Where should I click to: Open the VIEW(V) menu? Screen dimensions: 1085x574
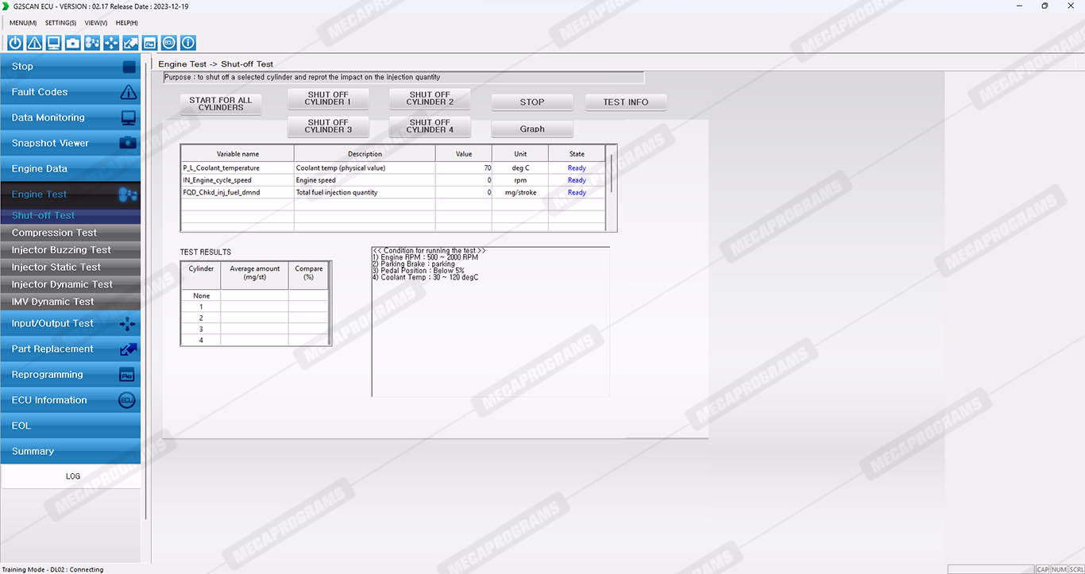coord(96,23)
